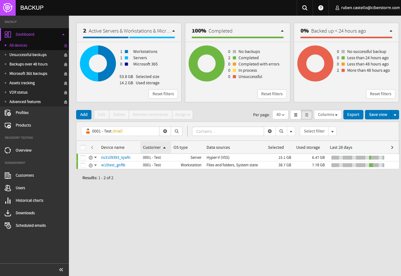Image resolution: width=401 pixels, height=276 pixels.
Task: Clear the Contains search field
Action: click(x=270, y=131)
